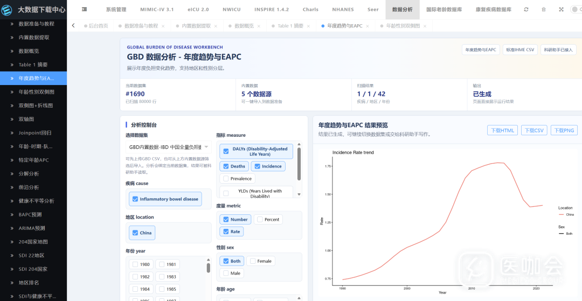
Task: Click chevron icon beside ARIMA预测 sidebar item
Action: (11, 228)
